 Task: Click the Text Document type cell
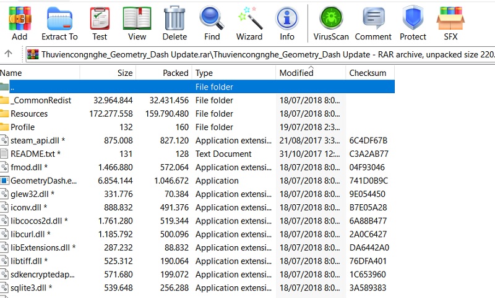[x=223, y=154]
